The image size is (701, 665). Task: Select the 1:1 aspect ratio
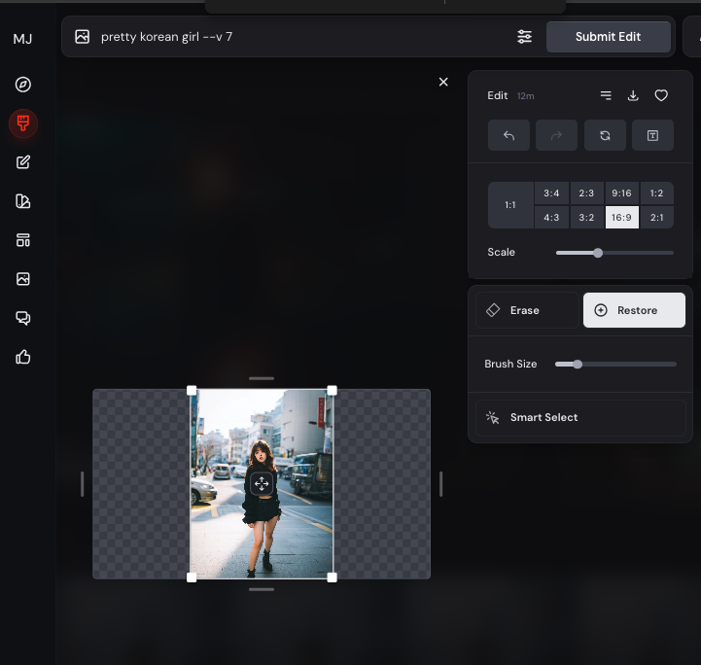(510, 205)
